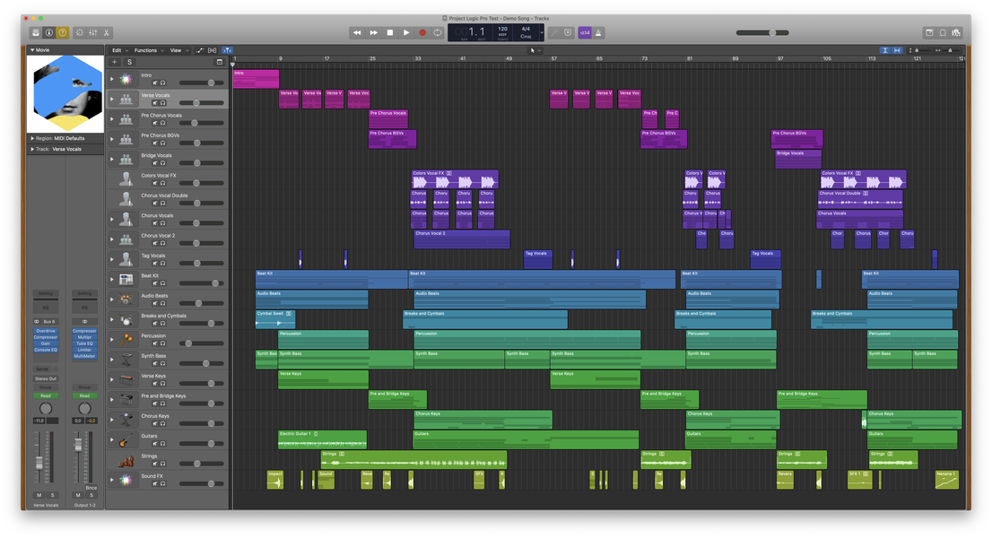Expand the Pre Chorus Vocals track stack
This screenshot has height=538, width=992.
pos(112,119)
